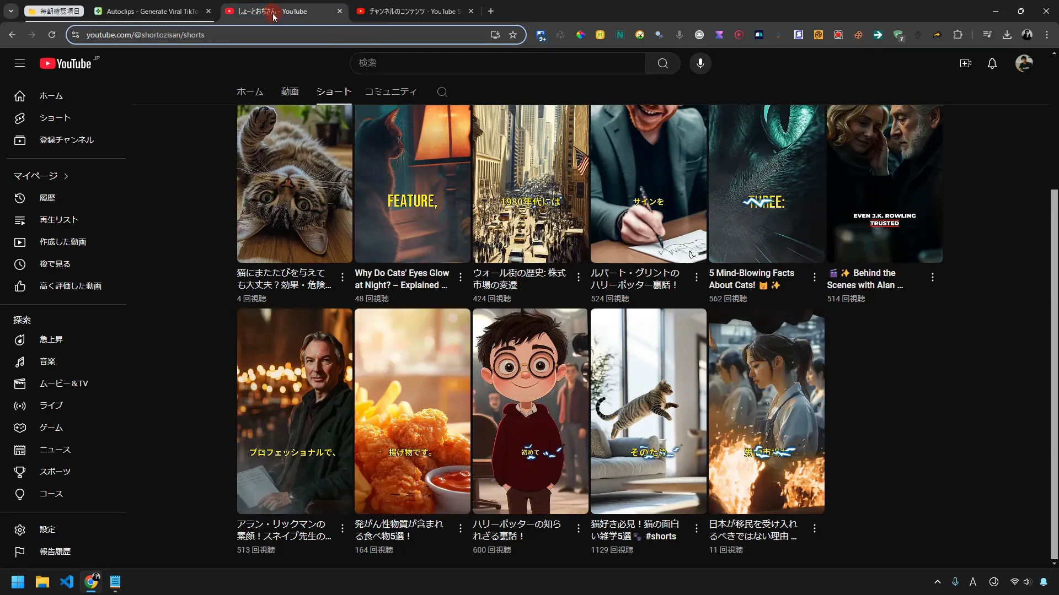The image size is (1059, 595).
Task: Open options for Behind the Scenes with Alan
Action: [933, 277]
